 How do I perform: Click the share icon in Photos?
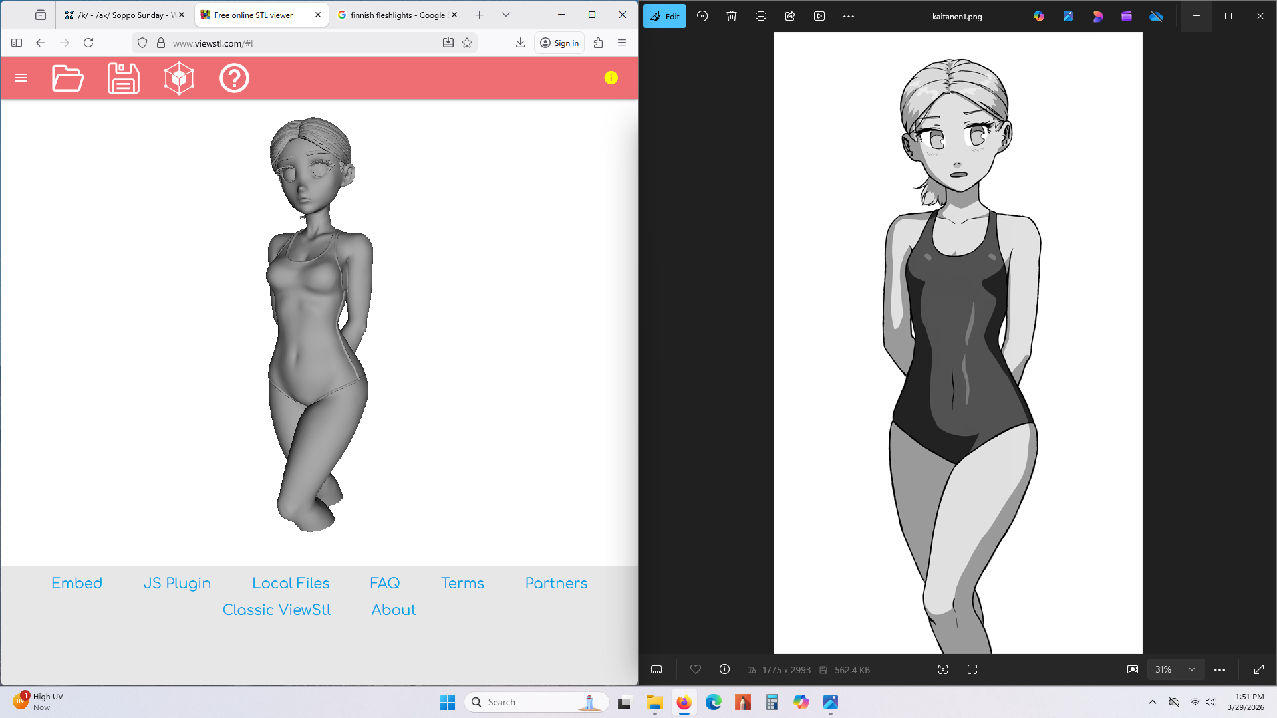tap(790, 16)
